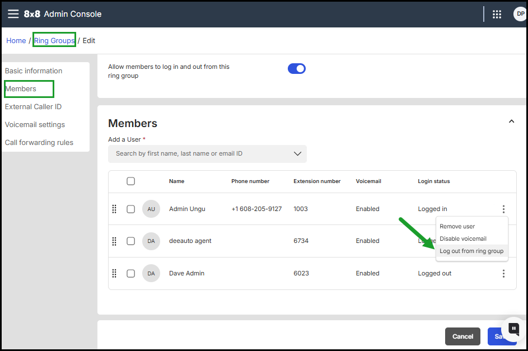Viewport: 528px width, 351px height.
Task: Go to Ring Groups breadcrumb link
Action: pyautogui.click(x=54, y=40)
